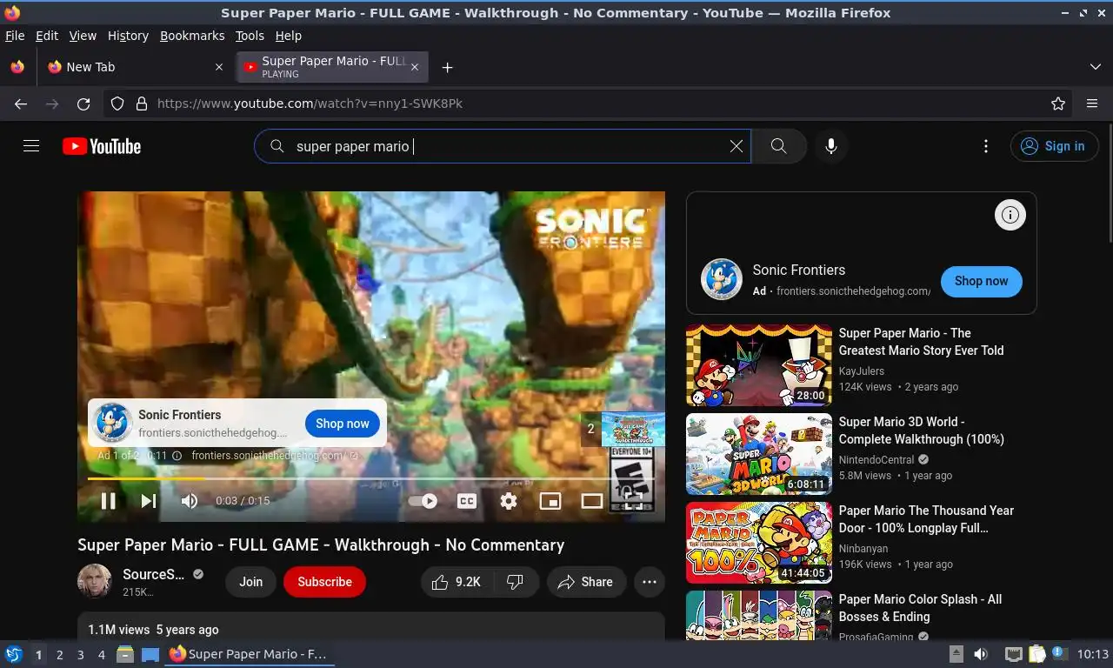Go to the YouTube home logo
Screen dimensions: 1113x668
click(x=102, y=146)
